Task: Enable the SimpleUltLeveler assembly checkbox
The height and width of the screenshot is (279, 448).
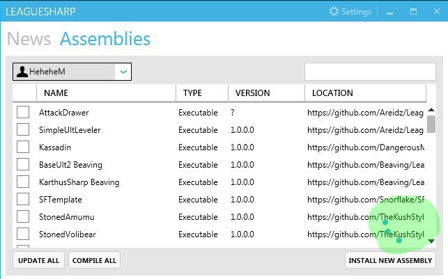Action: coord(23,129)
